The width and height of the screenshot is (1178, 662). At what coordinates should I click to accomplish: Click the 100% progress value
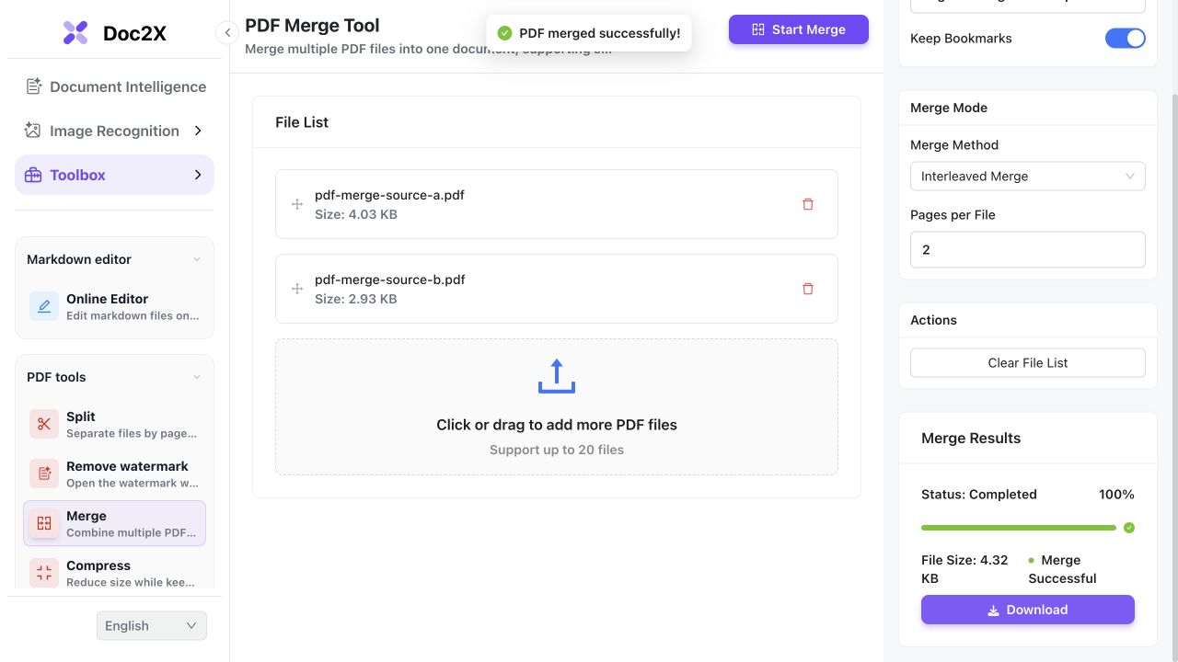1116,494
